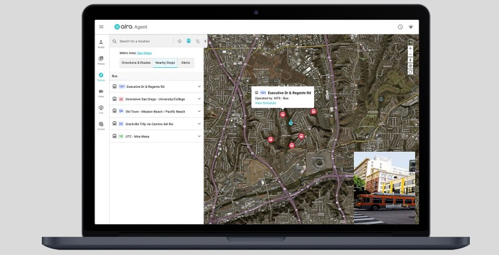The height and width of the screenshot is (255, 499).
Task: Open the clock history icon in header
Action: pyautogui.click(x=401, y=27)
